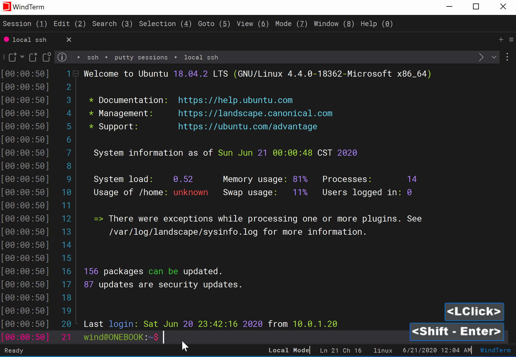Click the session icon with small circle
516x357 pixels.
[x=47, y=57]
